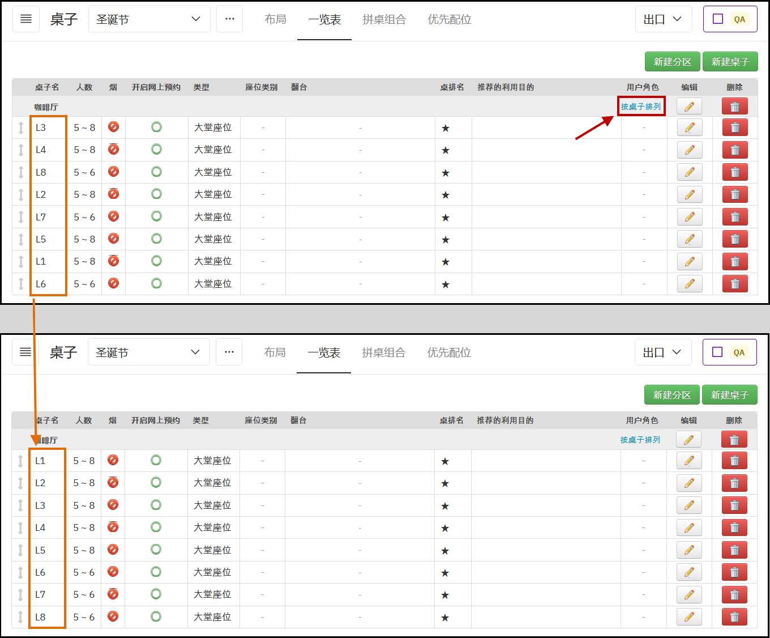Switch to 布局 tab in upper panel
The image size is (770, 638).
pyautogui.click(x=276, y=20)
